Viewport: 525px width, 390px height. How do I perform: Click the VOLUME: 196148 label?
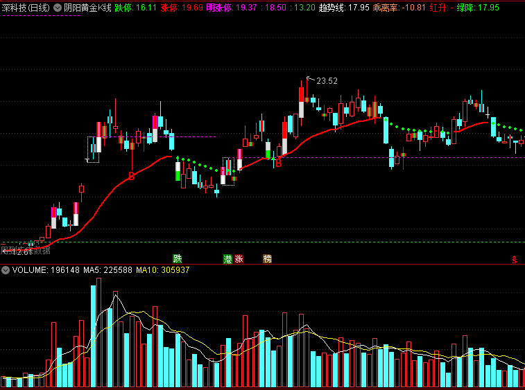click(46, 270)
